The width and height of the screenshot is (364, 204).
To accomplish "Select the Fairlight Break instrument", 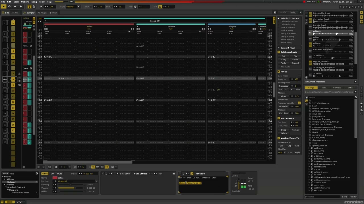I will [331, 27].
